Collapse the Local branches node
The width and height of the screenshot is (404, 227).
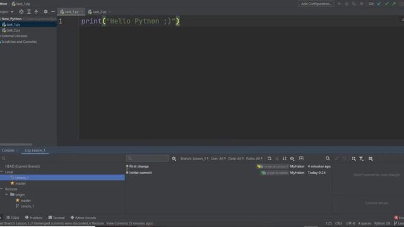[x=2, y=172]
